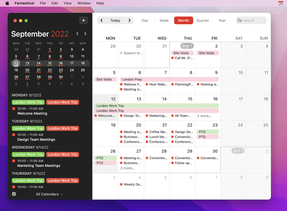The width and height of the screenshot is (287, 211).
Task: Click the mini calendar's back chevron
Action: [77, 34]
